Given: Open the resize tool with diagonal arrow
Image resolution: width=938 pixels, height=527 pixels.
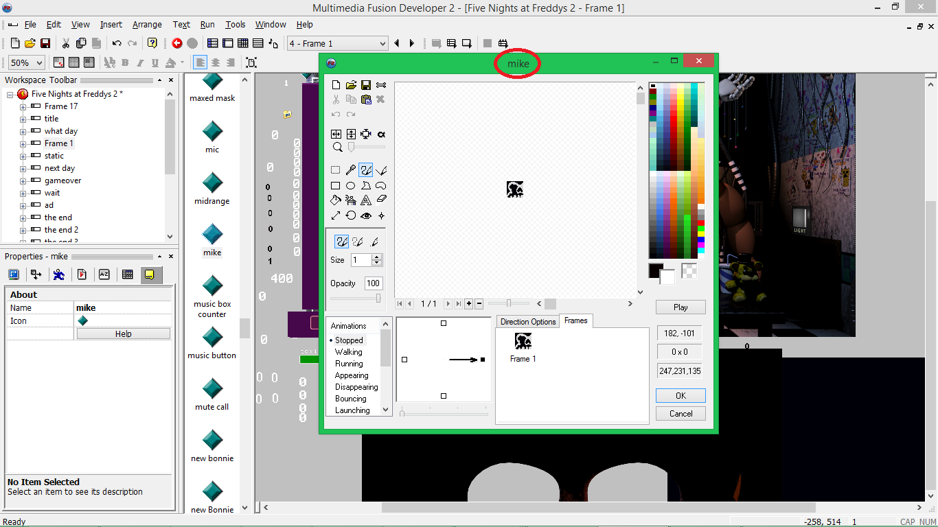Looking at the screenshot, I should pos(336,215).
